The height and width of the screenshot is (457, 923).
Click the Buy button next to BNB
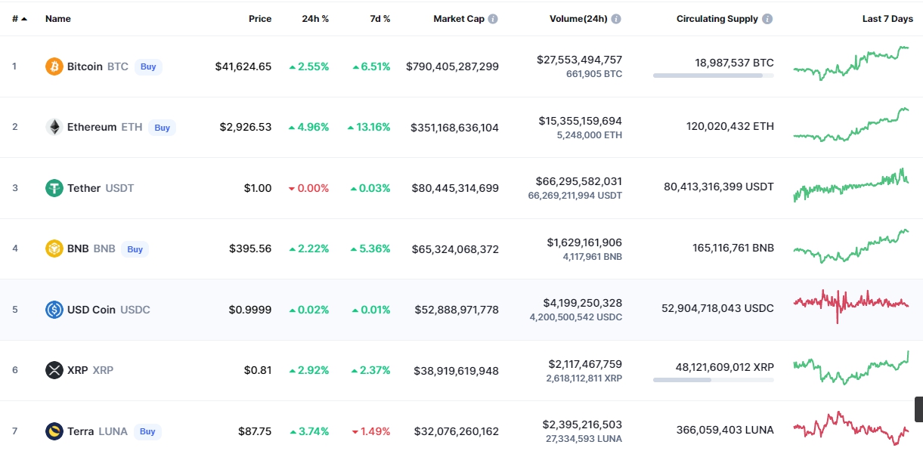pos(135,249)
